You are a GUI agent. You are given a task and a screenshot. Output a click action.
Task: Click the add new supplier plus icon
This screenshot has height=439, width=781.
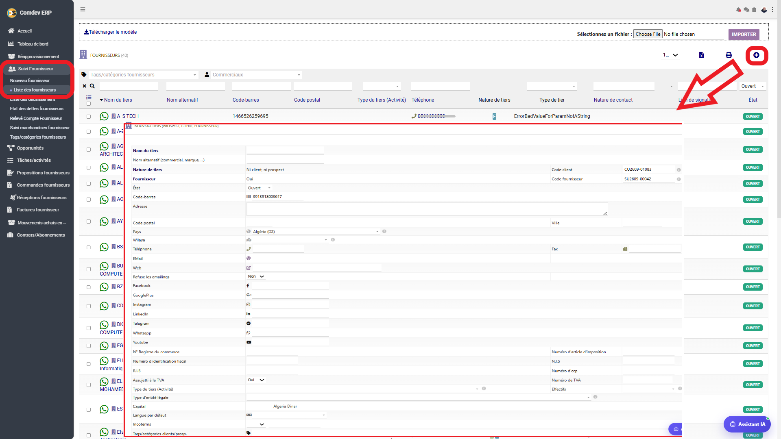click(x=756, y=55)
